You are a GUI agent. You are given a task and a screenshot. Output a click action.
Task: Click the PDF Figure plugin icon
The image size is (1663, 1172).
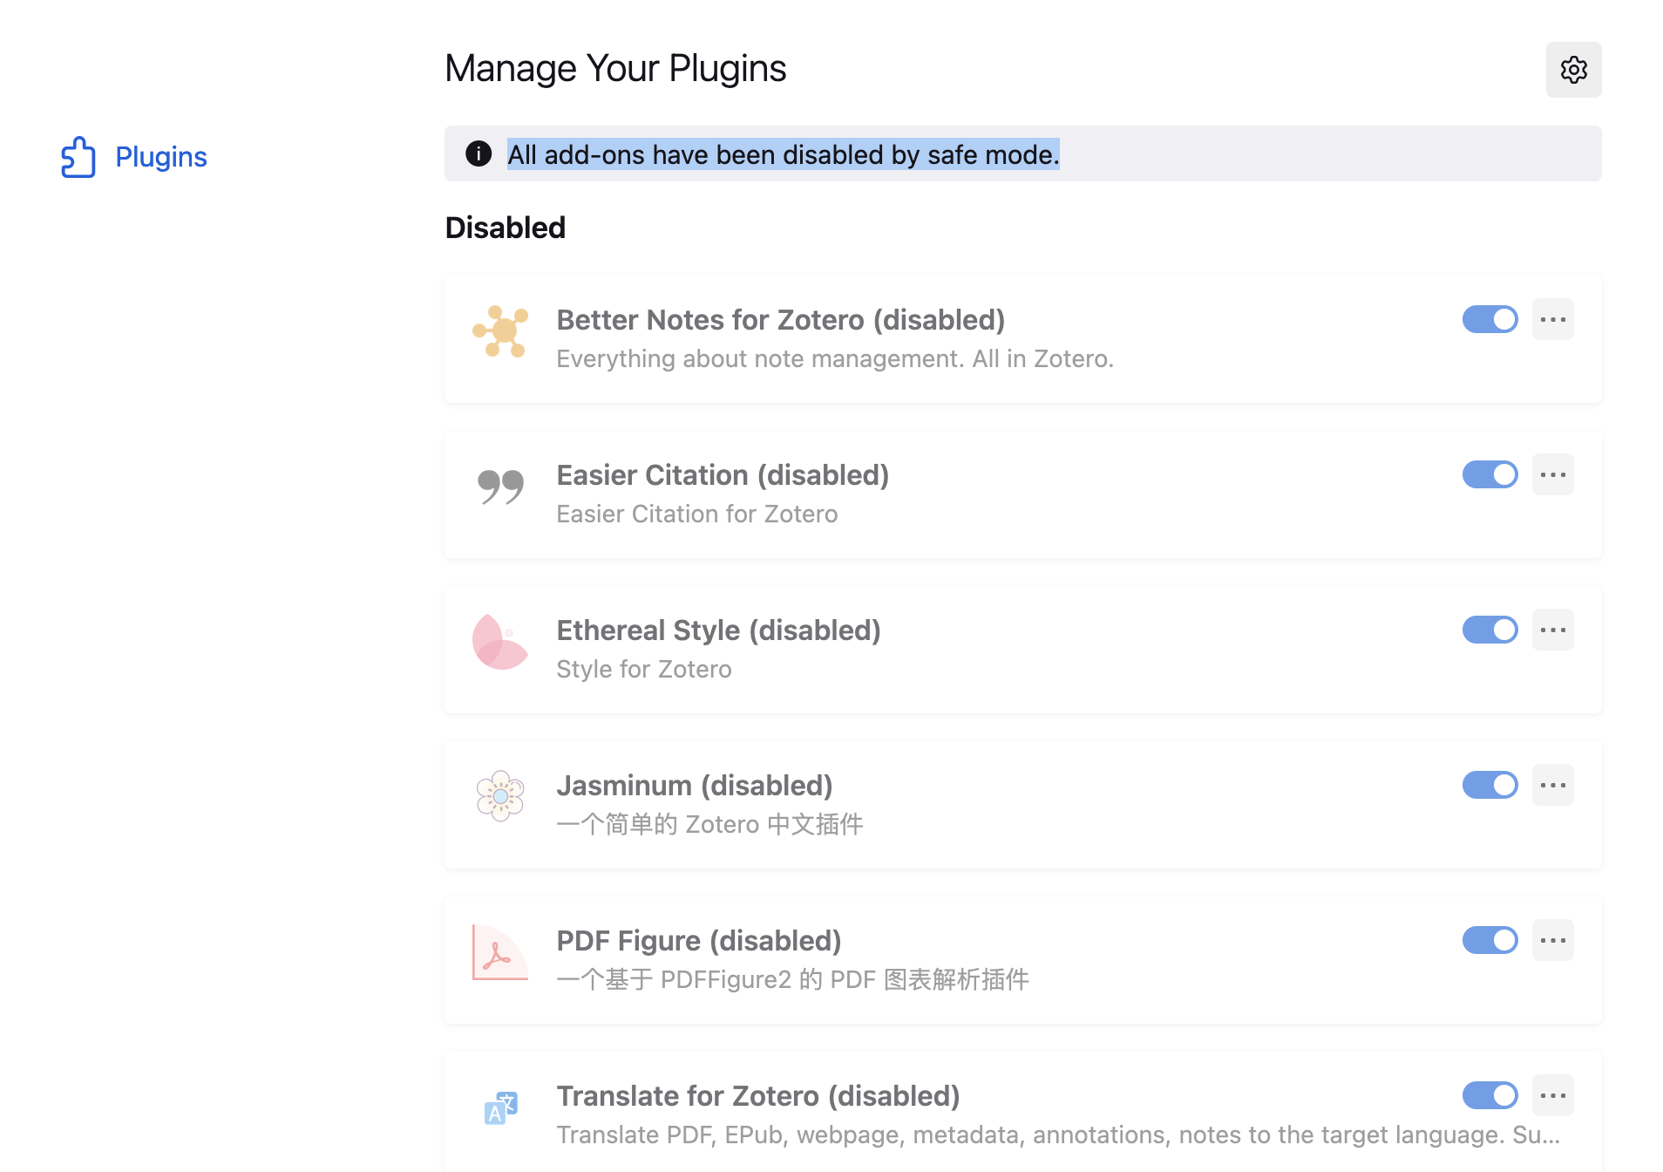click(x=500, y=952)
